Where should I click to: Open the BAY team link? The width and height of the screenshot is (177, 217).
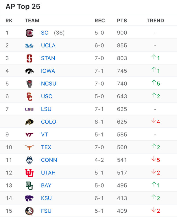click(x=46, y=185)
